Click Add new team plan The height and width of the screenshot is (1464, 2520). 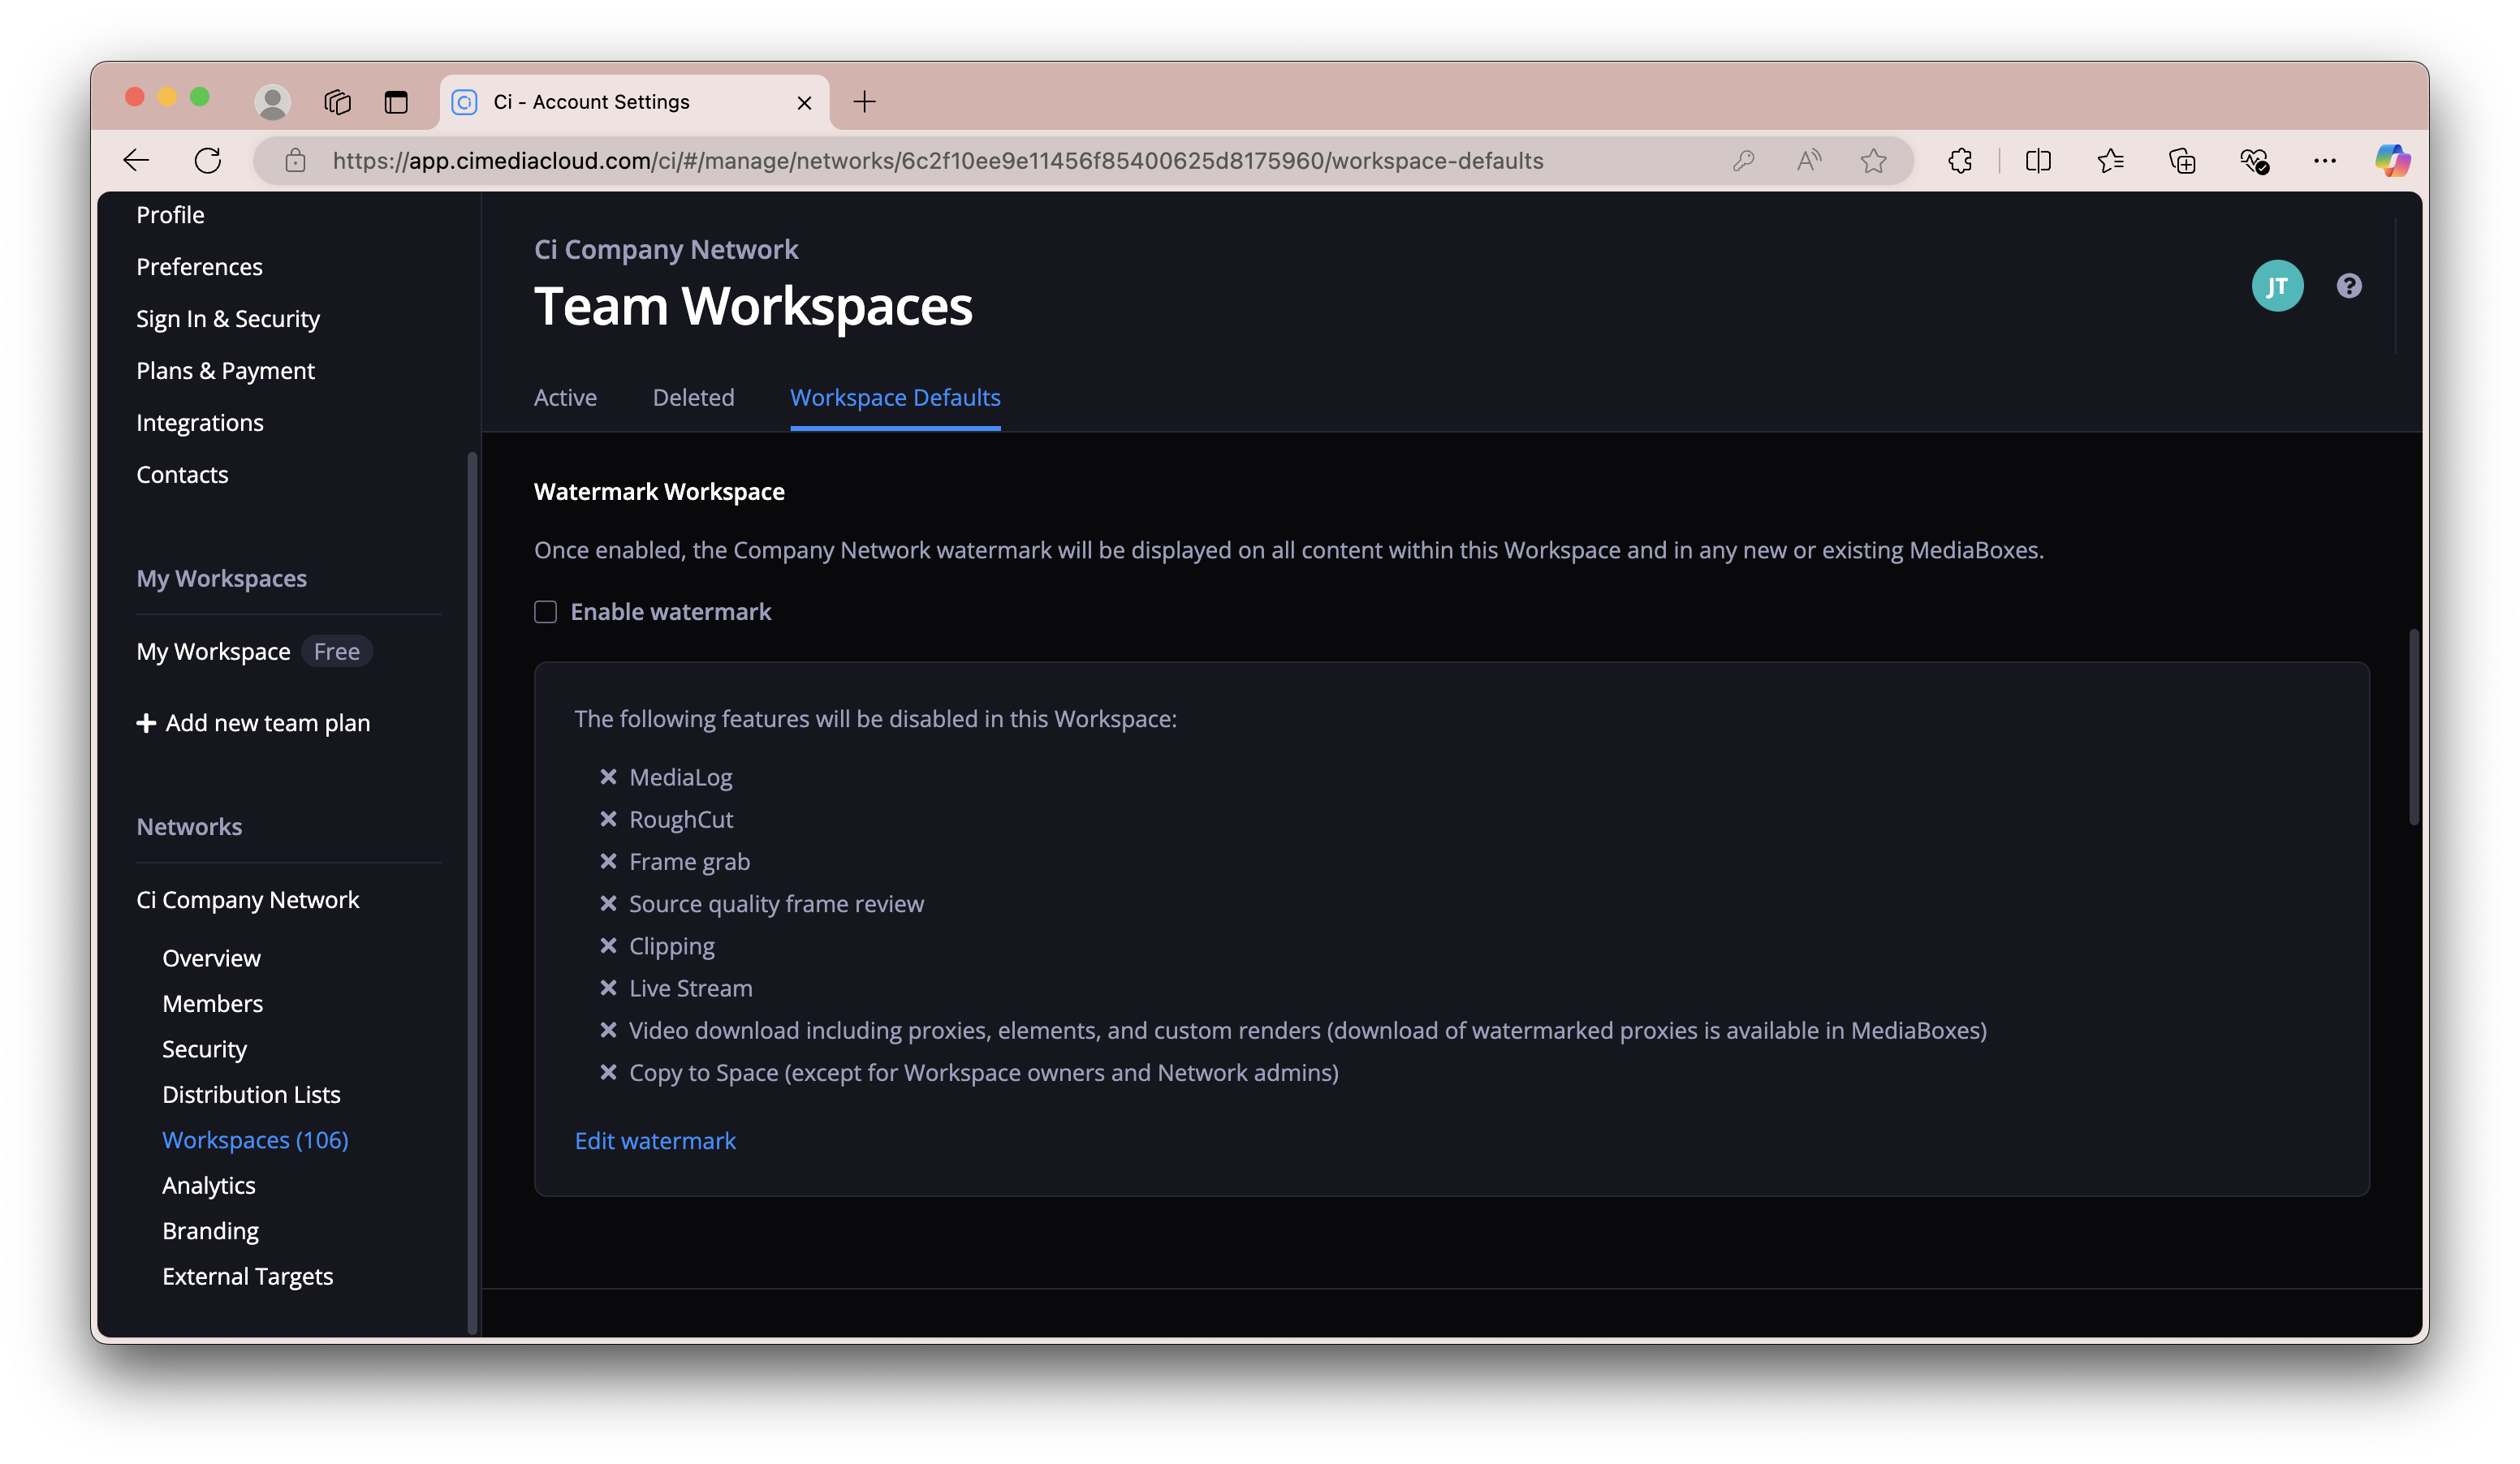point(267,722)
